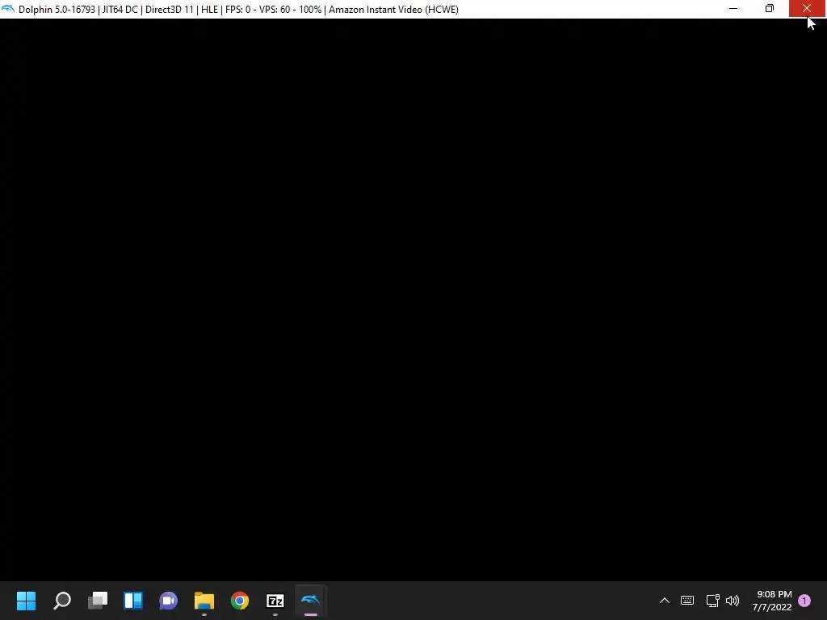827x620 pixels.
Task: Click the black Amazon Instant Video render area
Action: (413, 300)
